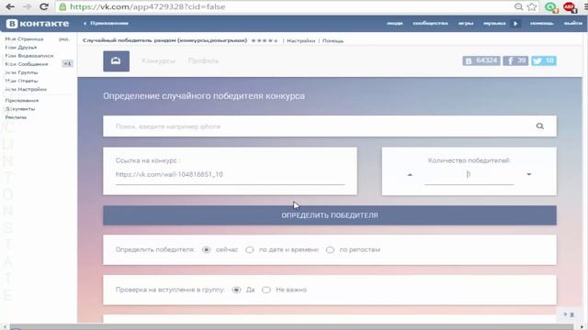Click the contest link input field
Image resolution: width=588 pixels, height=330 pixels.
click(230, 175)
